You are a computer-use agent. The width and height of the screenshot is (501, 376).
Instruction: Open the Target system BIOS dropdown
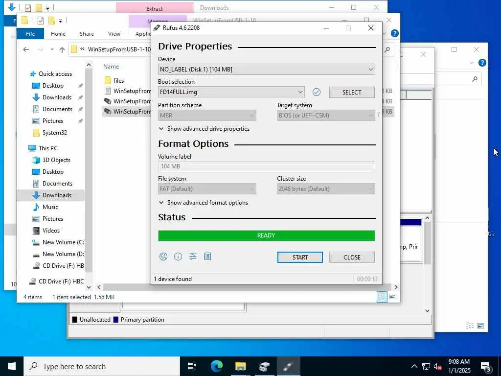click(x=326, y=116)
